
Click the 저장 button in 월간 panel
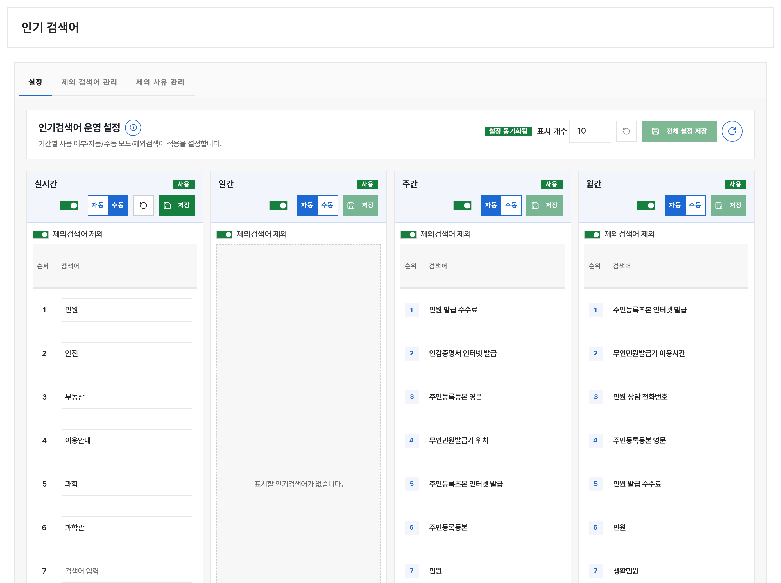click(x=728, y=205)
